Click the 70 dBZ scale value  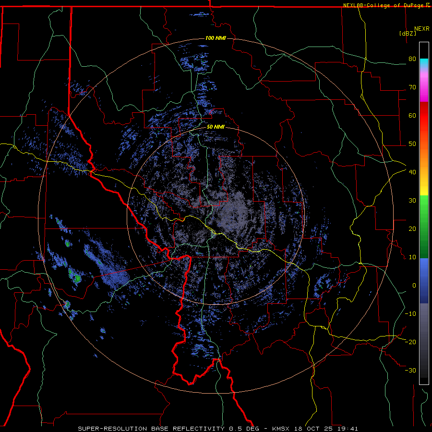tap(412, 87)
